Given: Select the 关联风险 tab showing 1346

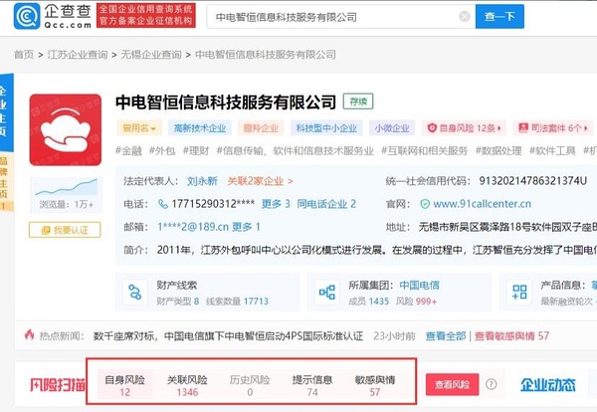Looking at the screenshot, I should (x=187, y=385).
